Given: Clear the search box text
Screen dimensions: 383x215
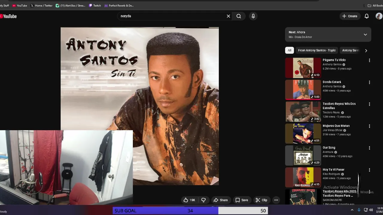Looking at the screenshot, I should (228, 16).
